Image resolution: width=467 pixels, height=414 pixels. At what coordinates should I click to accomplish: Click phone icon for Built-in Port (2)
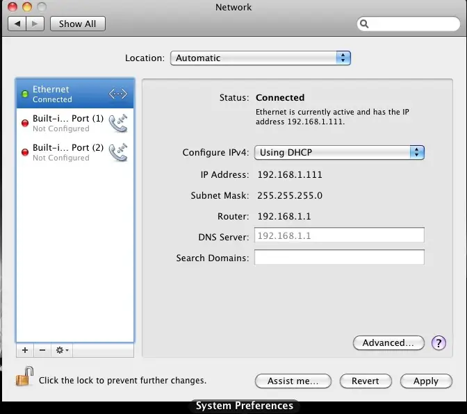[118, 152]
